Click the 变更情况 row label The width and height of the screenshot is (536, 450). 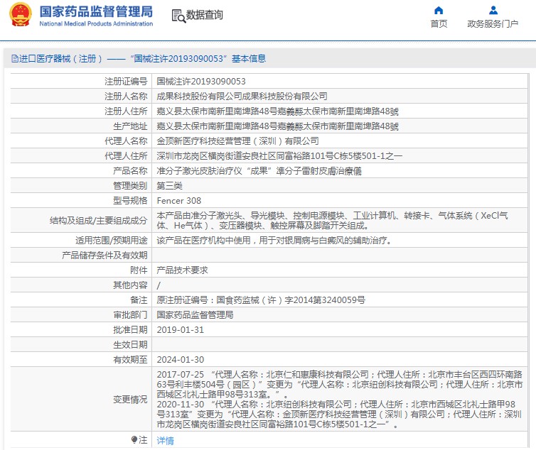pyautogui.click(x=130, y=400)
